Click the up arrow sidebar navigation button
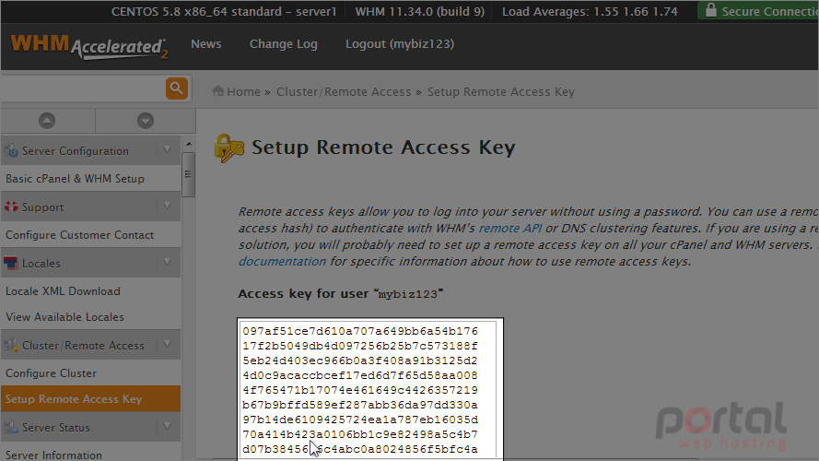 47,121
